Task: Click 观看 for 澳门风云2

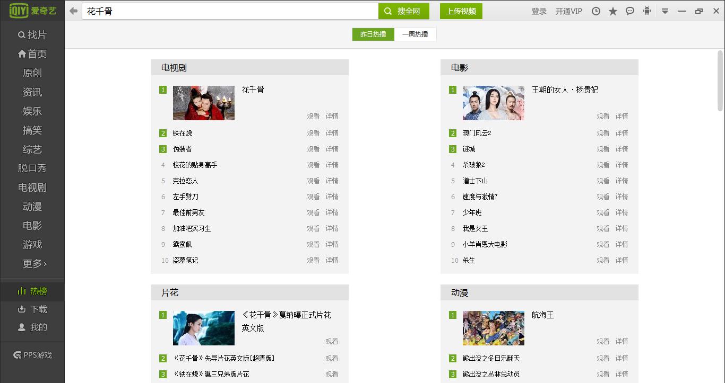Action: point(603,133)
